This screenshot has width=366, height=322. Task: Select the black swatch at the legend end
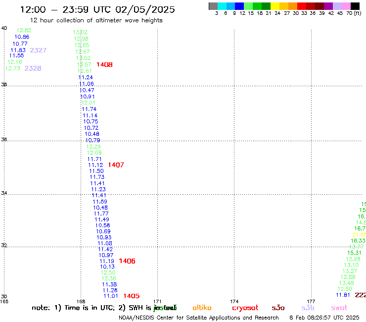tap(355, 6)
